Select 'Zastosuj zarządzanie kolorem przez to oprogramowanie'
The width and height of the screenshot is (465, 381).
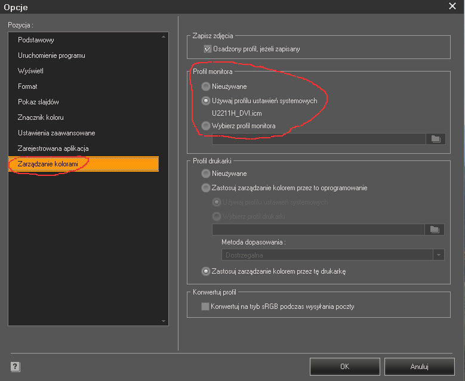(x=206, y=188)
